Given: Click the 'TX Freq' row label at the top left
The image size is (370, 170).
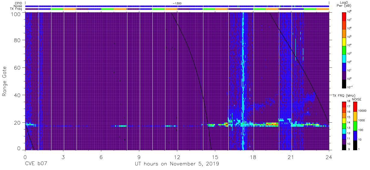Looking at the screenshot, I should (17, 9).
